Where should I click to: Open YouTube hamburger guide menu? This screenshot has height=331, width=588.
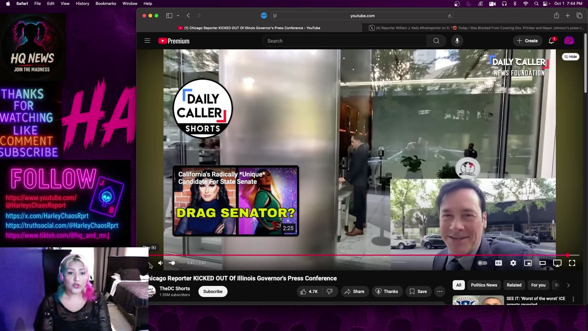147,41
